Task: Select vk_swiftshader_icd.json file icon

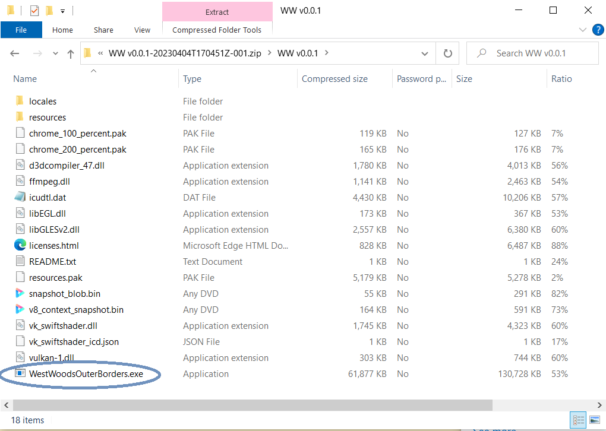Action: [x=20, y=341]
